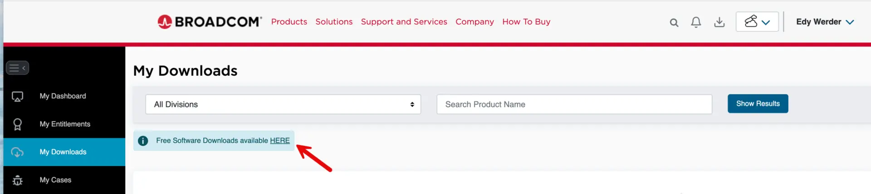
Task: Open the Solutions menu
Action: click(334, 22)
